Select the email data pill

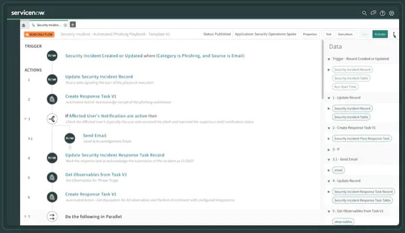coord(338,170)
